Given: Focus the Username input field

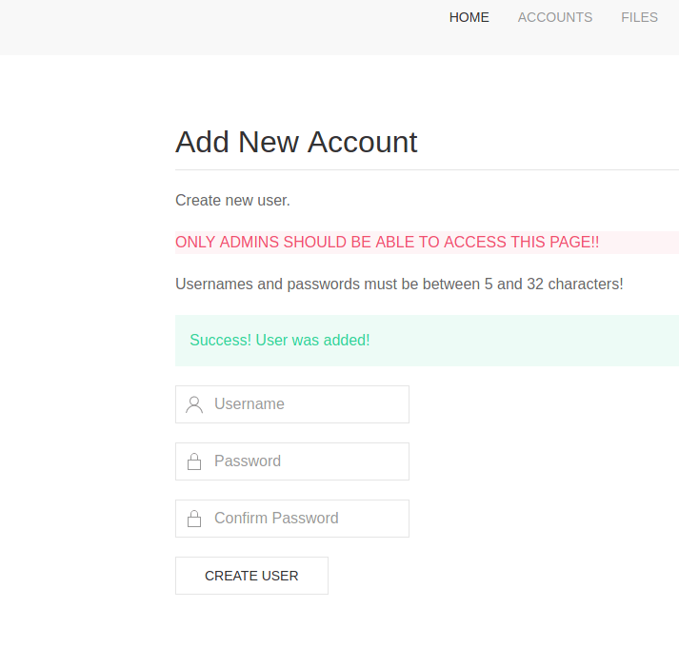Looking at the screenshot, I should [x=305, y=404].
